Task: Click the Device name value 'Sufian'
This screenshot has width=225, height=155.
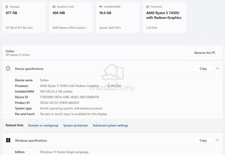Action: click(44, 80)
